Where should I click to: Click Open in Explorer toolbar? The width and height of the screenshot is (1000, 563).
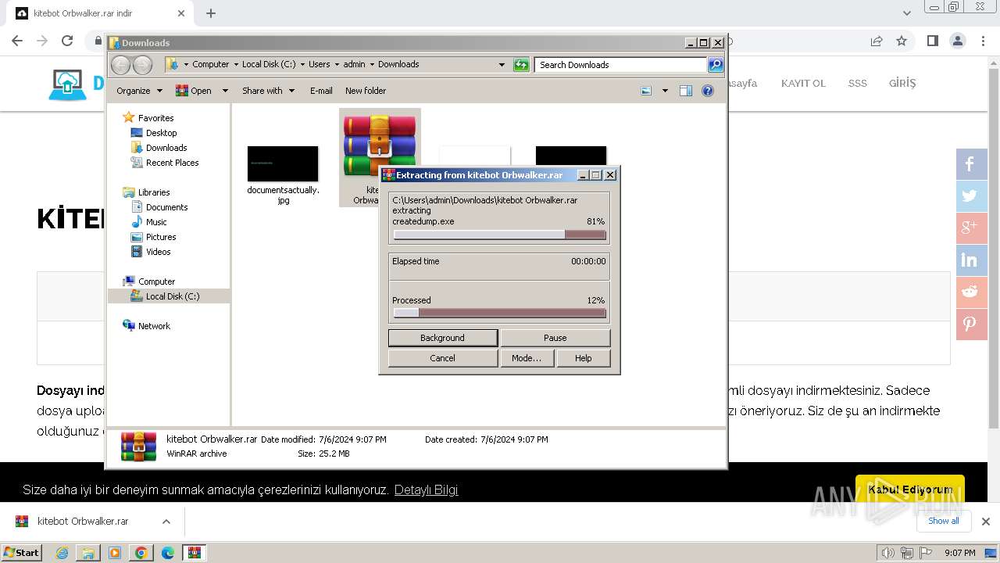tap(194, 91)
